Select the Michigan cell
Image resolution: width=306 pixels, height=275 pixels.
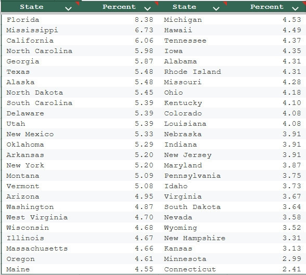point(193,19)
